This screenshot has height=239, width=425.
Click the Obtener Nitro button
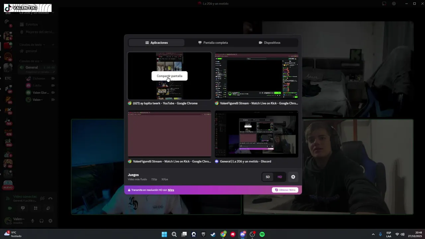coord(285,190)
